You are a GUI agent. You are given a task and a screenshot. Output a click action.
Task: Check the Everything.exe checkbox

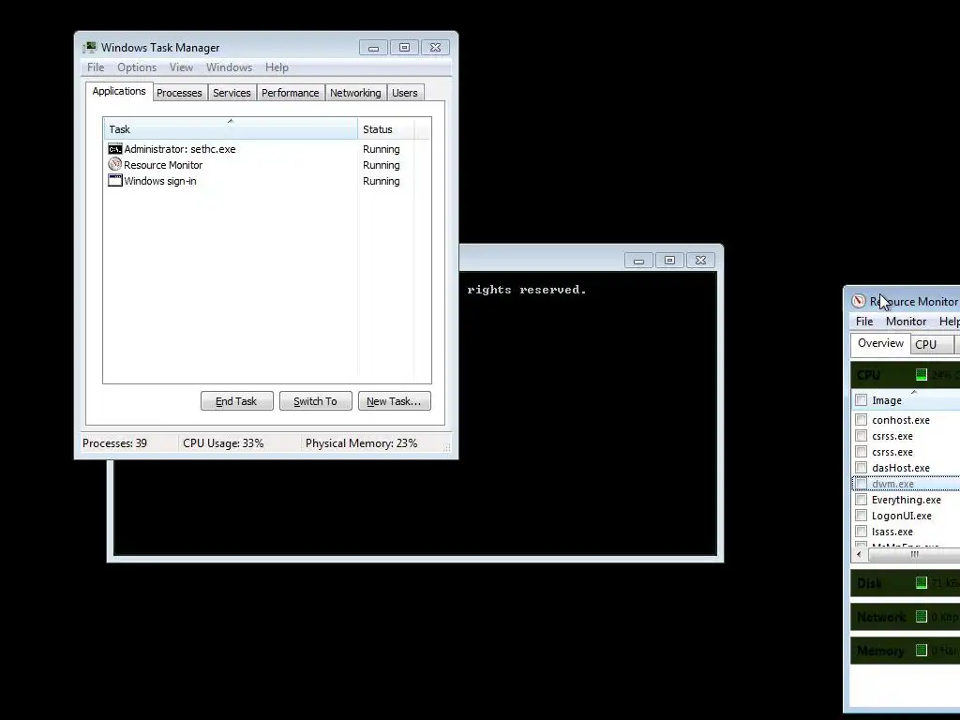[x=862, y=500]
